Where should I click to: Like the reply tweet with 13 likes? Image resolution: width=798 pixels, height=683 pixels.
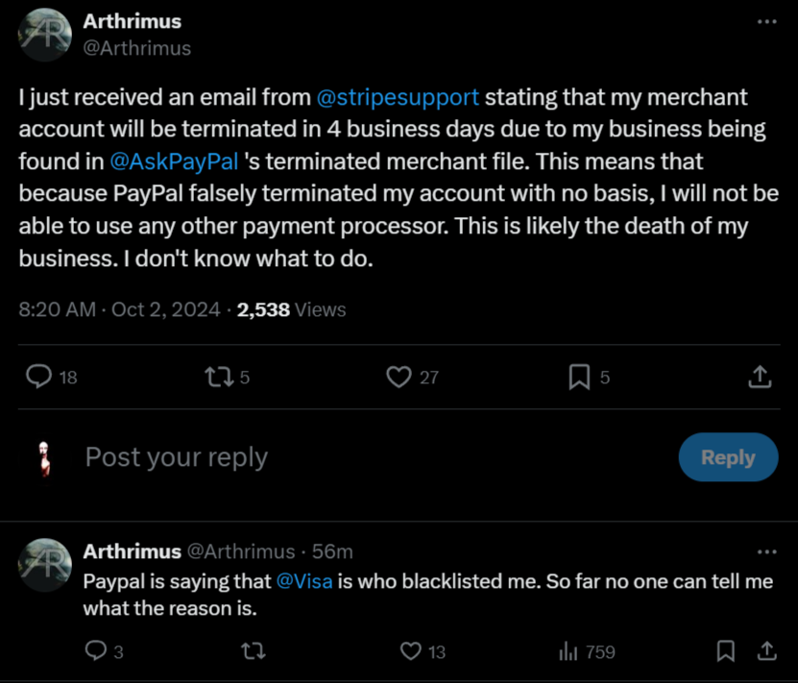pyautogui.click(x=411, y=652)
